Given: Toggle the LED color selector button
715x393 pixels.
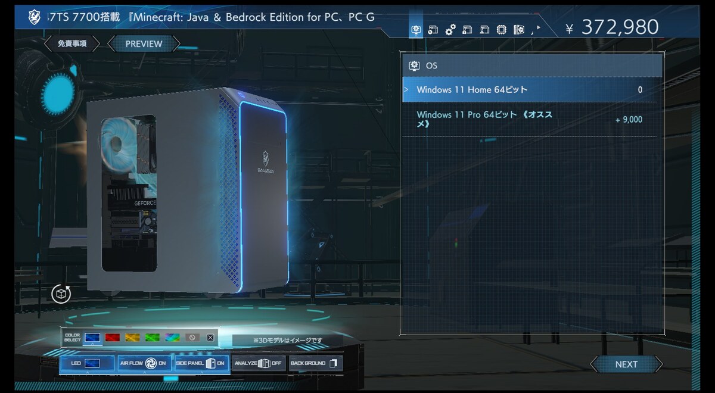Looking at the screenshot, I should pyautogui.click(x=87, y=363).
